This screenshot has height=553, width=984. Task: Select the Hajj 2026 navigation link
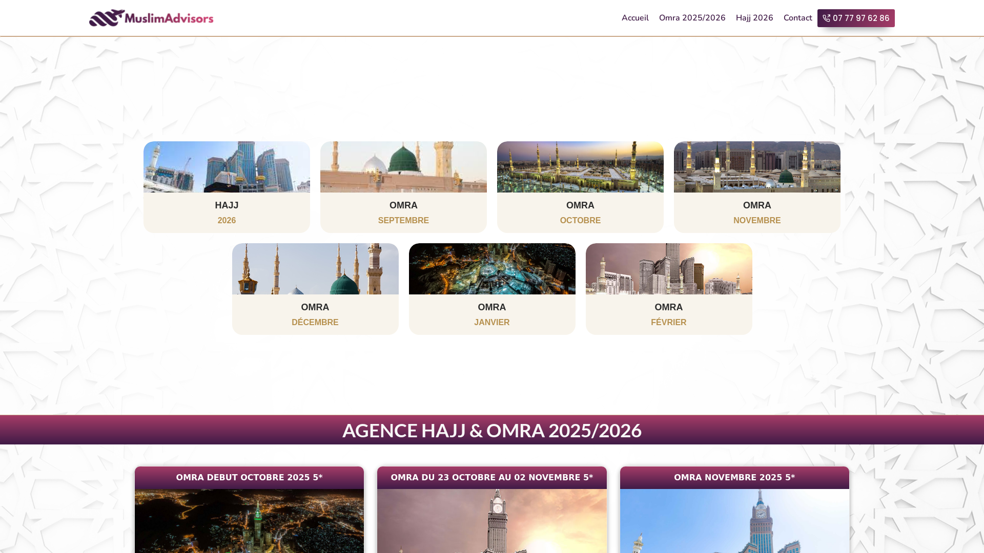tap(754, 18)
